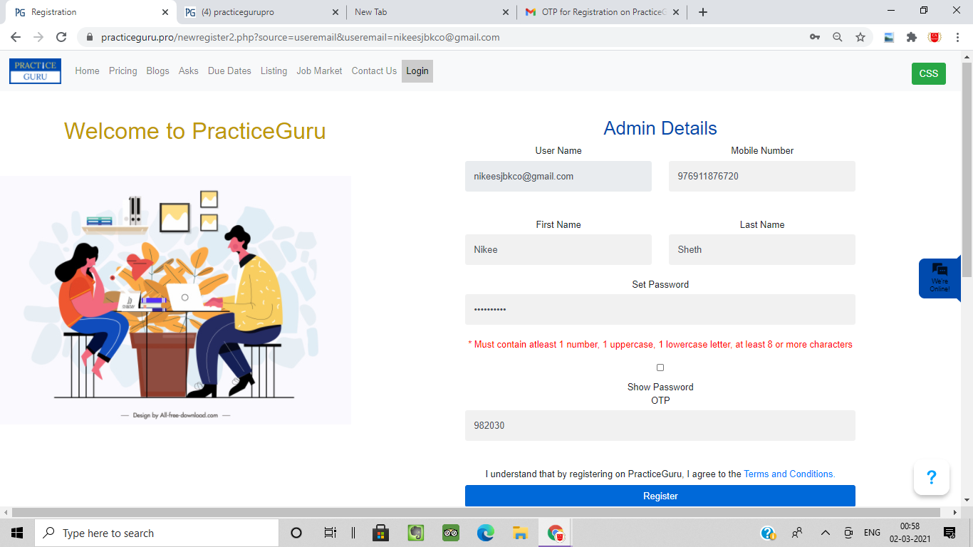Viewport: 973px width, 547px height.
Task: Click the green CSS button
Action: click(929, 73)
